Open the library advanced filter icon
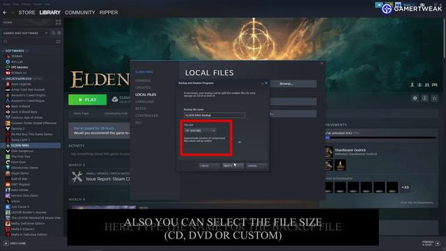The image size is (446, 251). pyautogui.click(x=59, y=42)
